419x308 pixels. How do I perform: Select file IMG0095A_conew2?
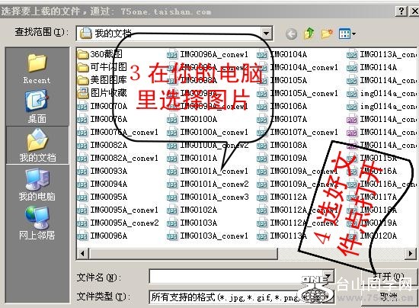(118, 223)
